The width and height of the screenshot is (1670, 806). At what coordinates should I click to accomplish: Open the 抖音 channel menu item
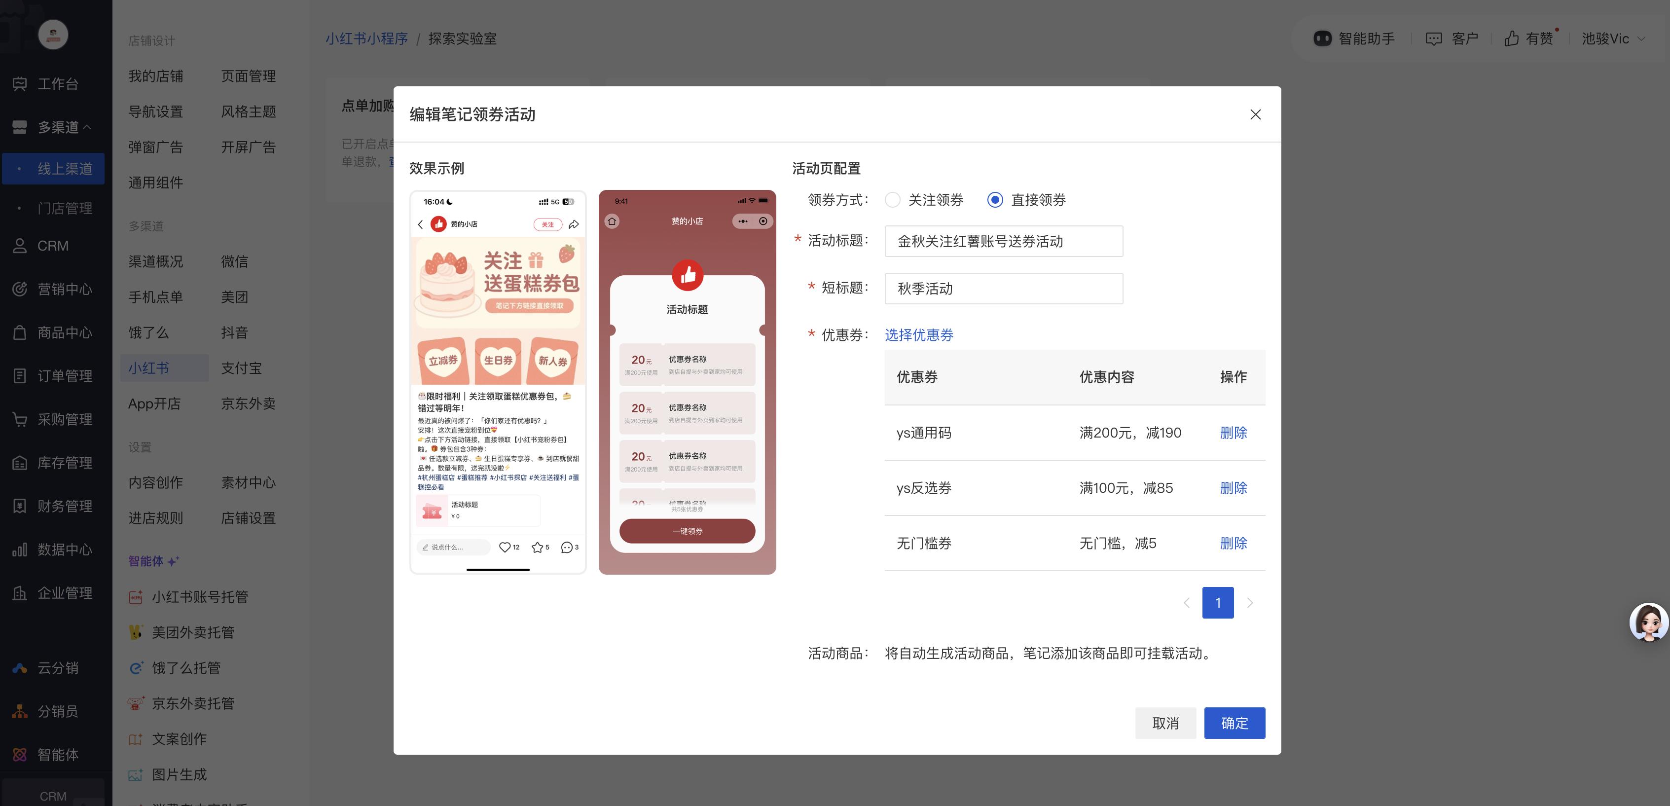[x=234, y=332]
